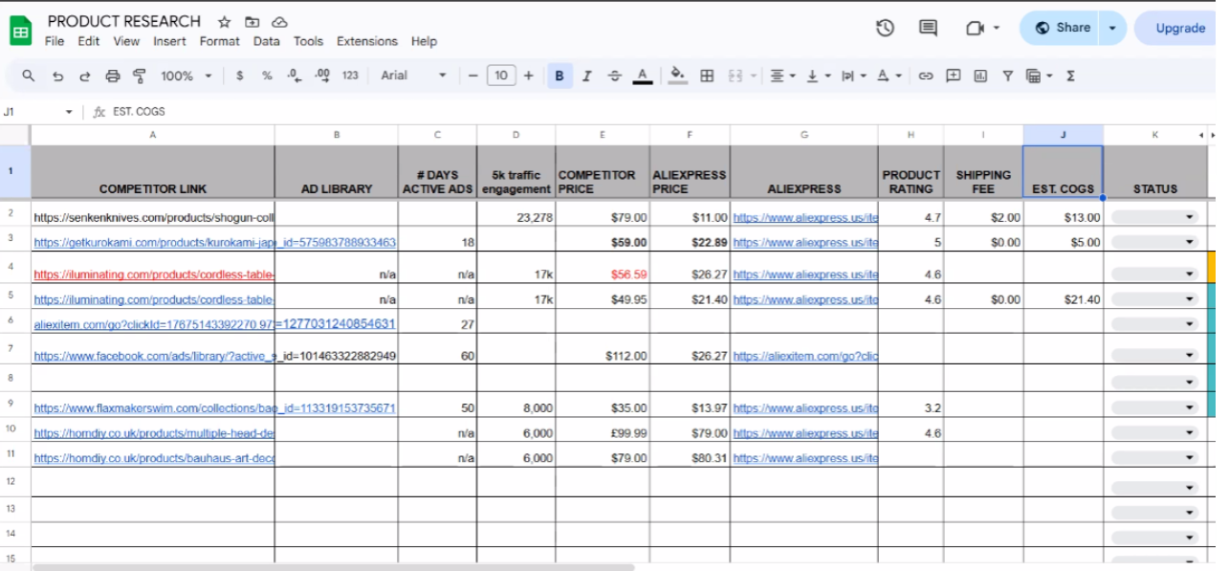1229x571 pixels.
Task: Click the redo arrow icon
Action: pos(85,76)
